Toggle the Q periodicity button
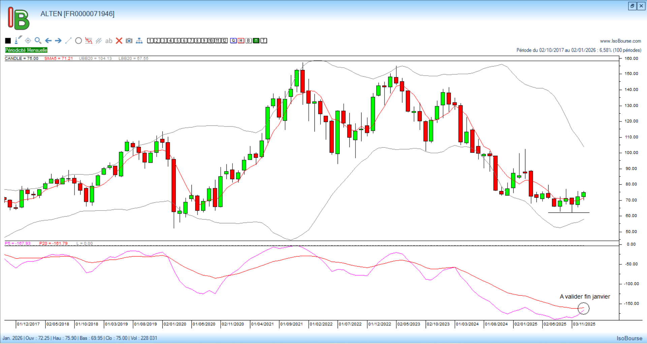 point(234,41)
